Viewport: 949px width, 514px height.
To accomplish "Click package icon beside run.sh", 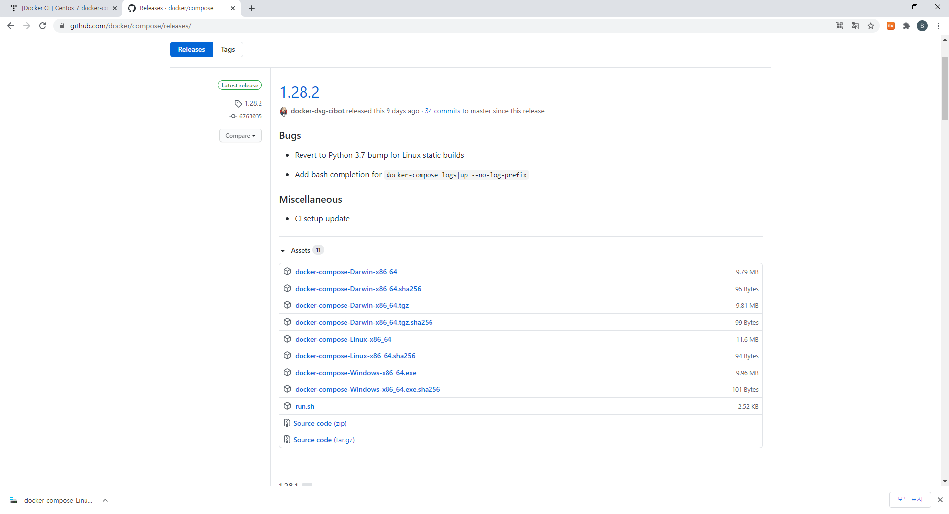I will (x=287, y=406).
